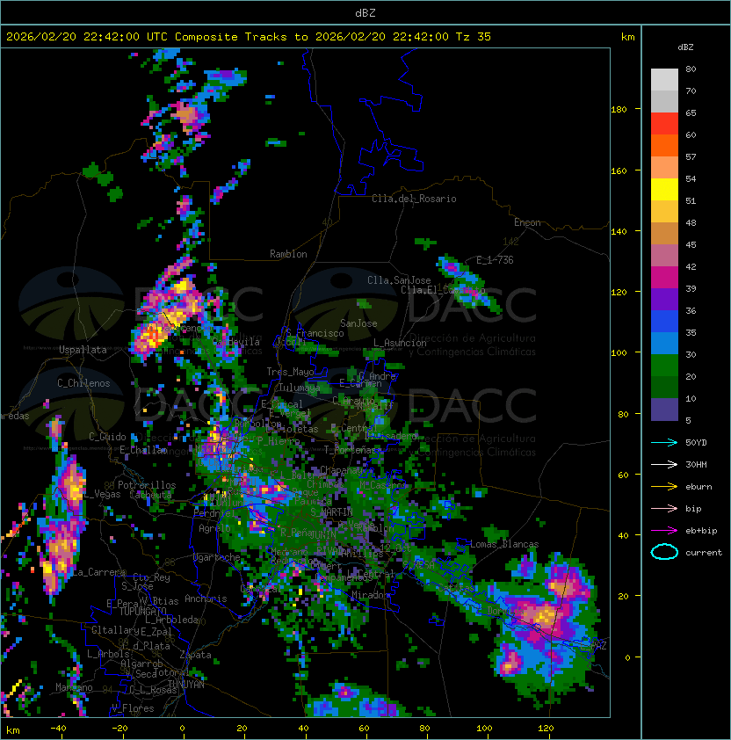
Task: Click the La_Carrera place label
Action: pos(98,572)
